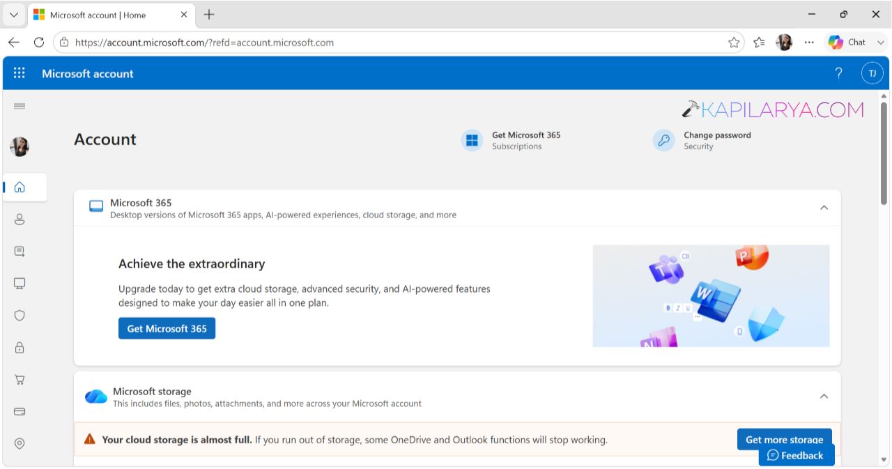Open the browser profile picture

point(784,43)
